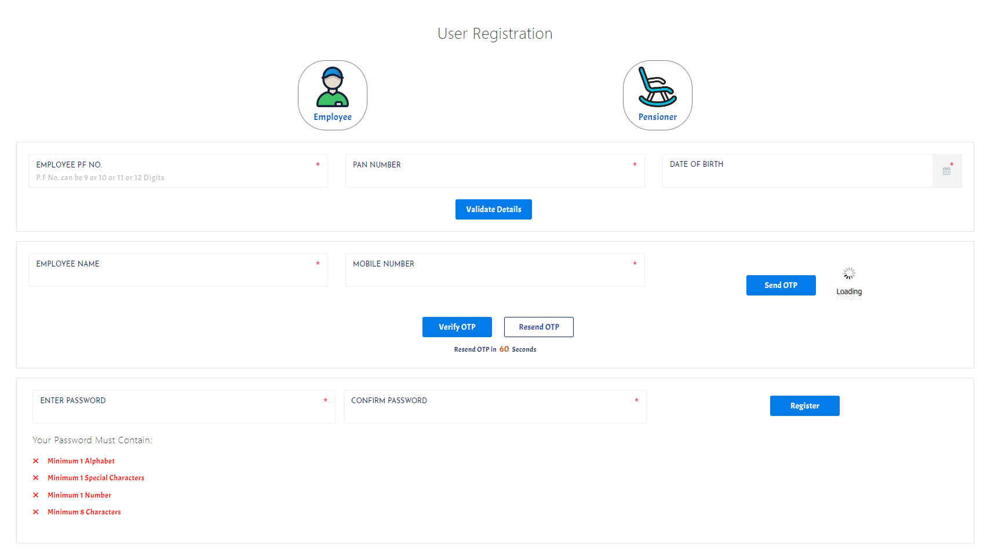Click the 'User Registration' heading text

tap(495, 34)
